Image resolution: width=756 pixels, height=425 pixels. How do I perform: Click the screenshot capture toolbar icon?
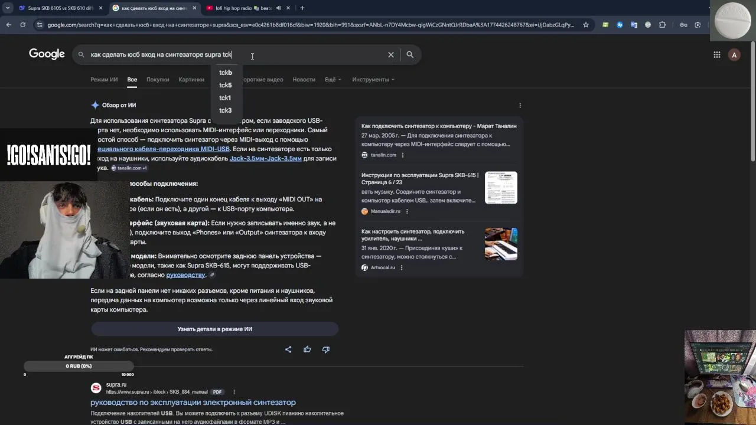pyautogui.click(x=698, y=25)
